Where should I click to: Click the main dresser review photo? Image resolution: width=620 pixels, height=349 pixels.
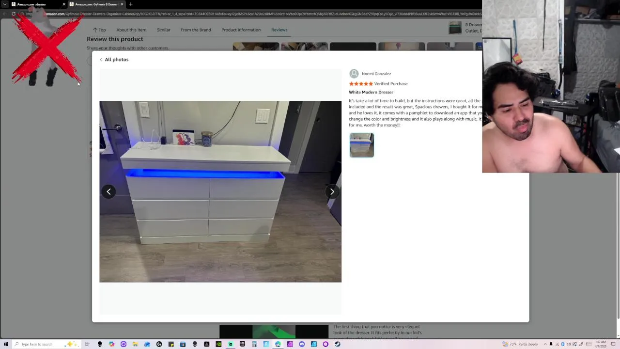pos(220,191)
